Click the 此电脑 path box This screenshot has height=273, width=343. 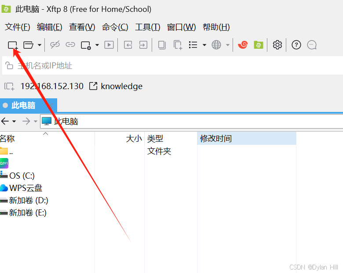click(192, 121)
